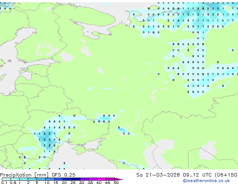Image resolution: width=238 pixels, height=184 pixels.
Task: Click the 15–20 mm blue legend swatch
Action: 58,179
